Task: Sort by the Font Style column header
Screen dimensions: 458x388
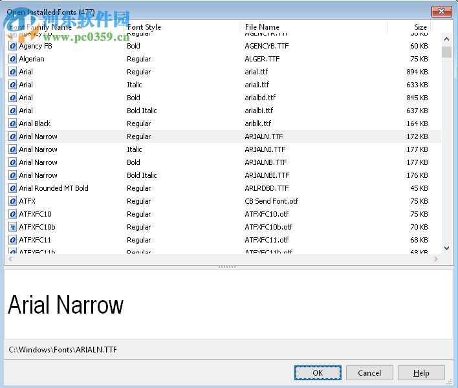Action: (x=182, y=27)
